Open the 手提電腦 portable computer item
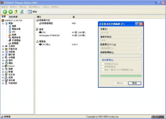Image resolution: width=166 pixels, height=119 pixels. [16, 40]
